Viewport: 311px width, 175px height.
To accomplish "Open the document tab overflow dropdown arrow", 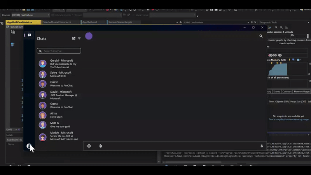I will pos(177,23).
